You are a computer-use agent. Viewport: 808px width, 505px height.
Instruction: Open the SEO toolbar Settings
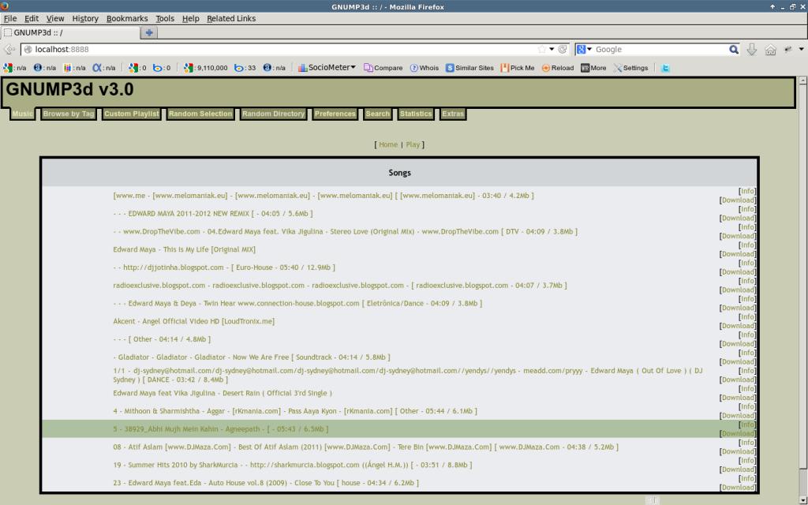coord(630,68)
